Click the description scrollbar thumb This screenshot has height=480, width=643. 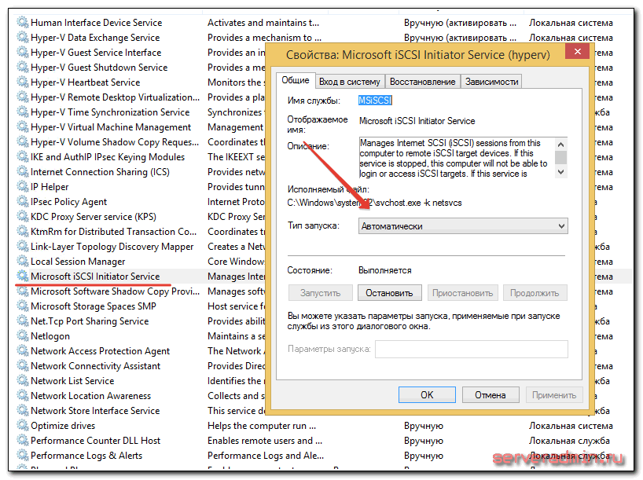click(561, 157)
